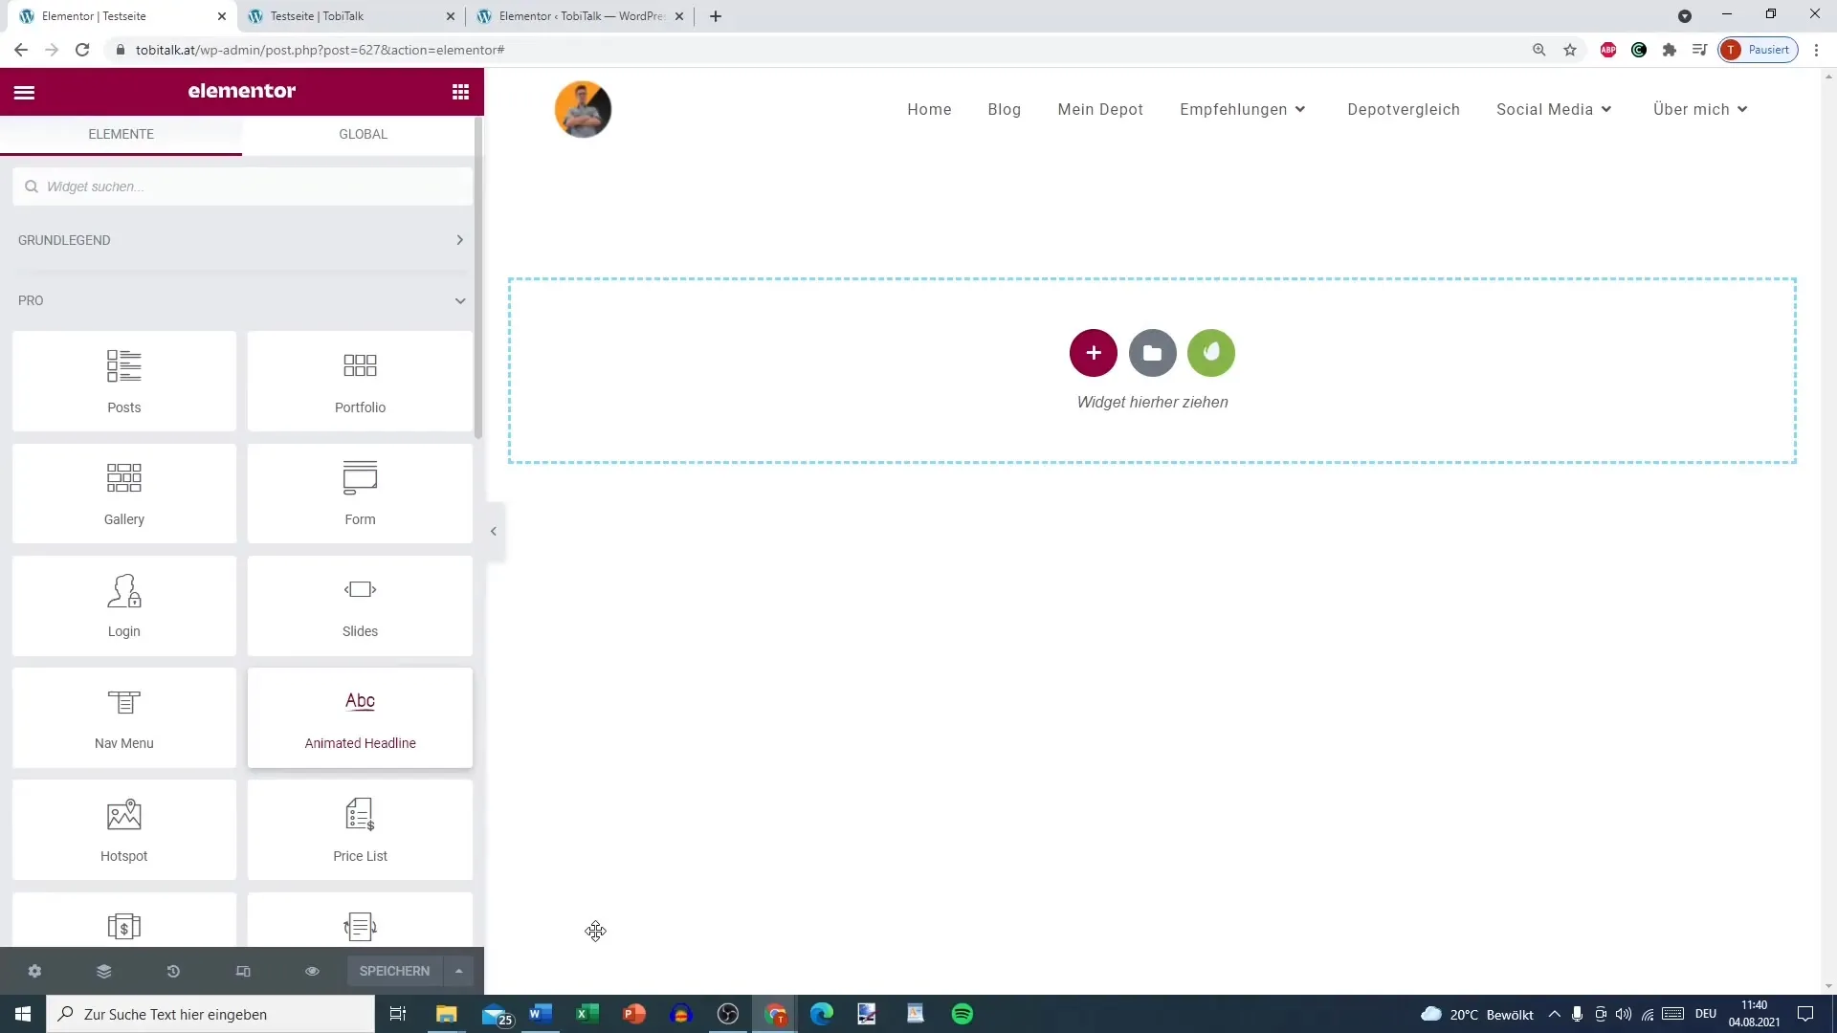Select the Nav Menu widget
This screenshot has height=1033, width=1837.
[x=124, y=717]
